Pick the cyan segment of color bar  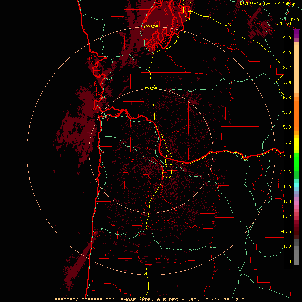(x=296, y=185)
